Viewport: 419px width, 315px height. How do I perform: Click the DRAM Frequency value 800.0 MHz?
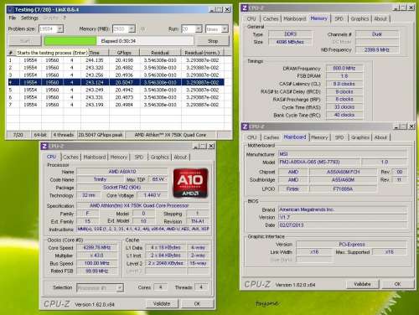344,68
